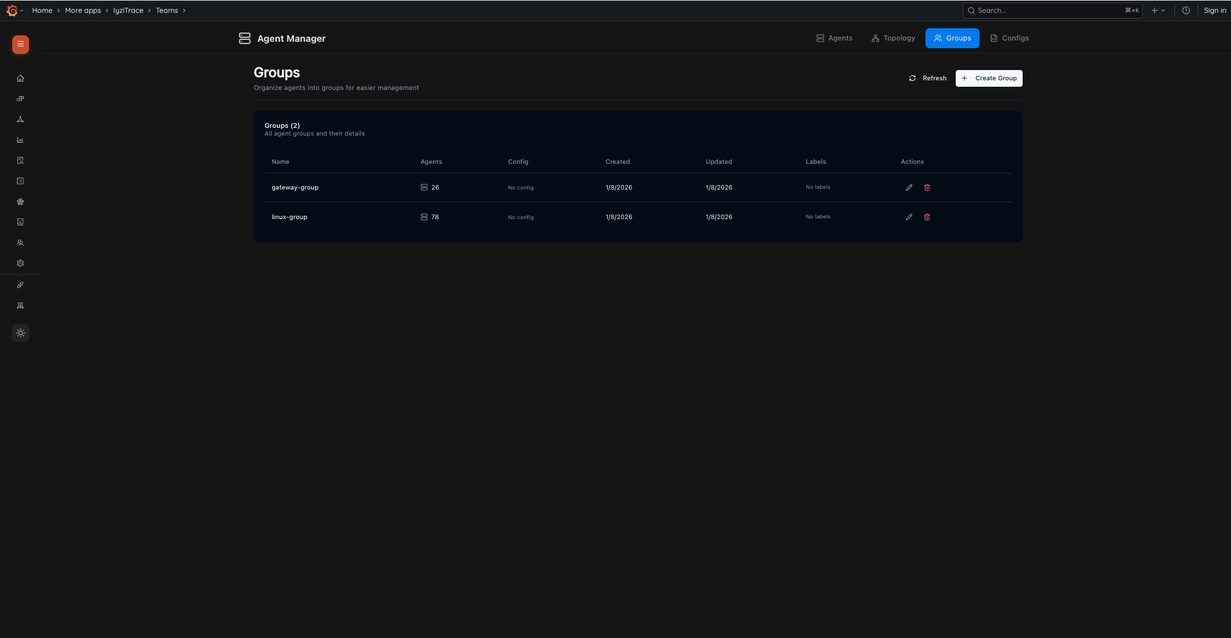Open Teams breadcrumb
This screenshot has width=1231, height=638.
(x=167, y=10)
